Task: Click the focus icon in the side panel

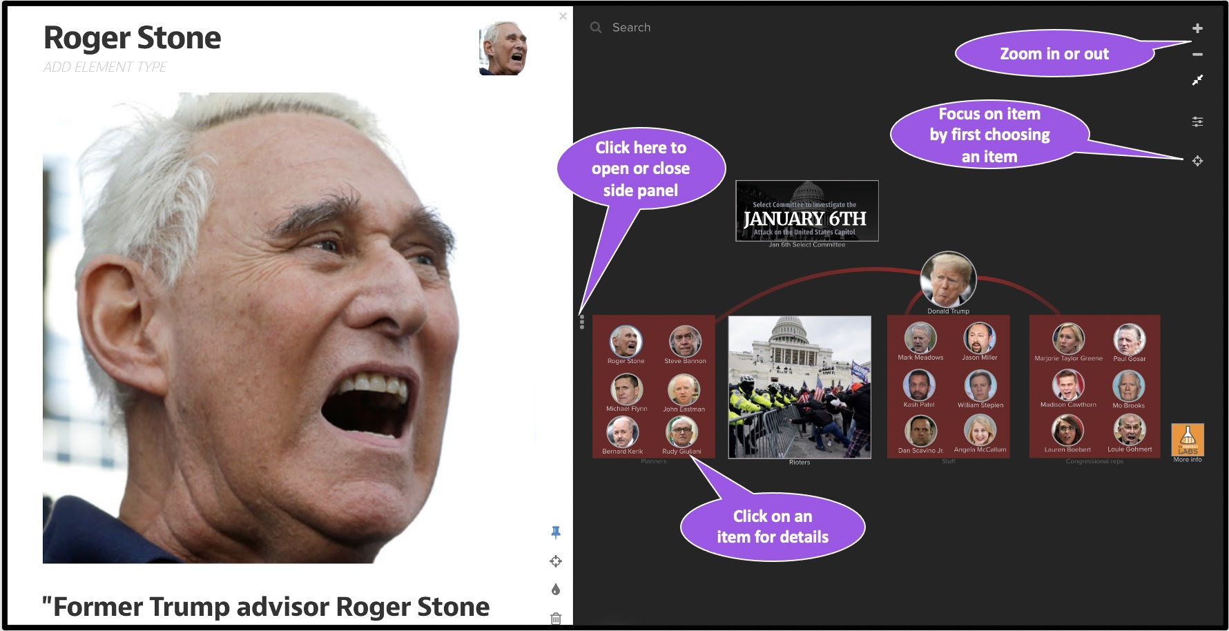Action: [x=556, y=561]
